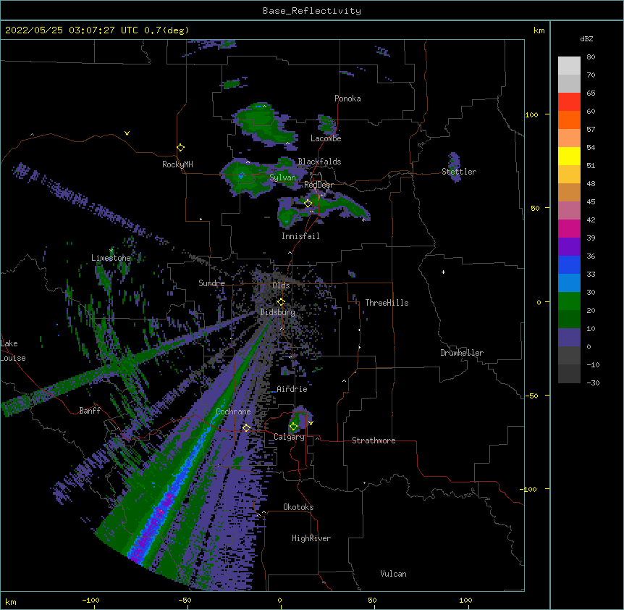Click the Stettler city label
This screenshot has width=624, height=610.
coord(459,172)
